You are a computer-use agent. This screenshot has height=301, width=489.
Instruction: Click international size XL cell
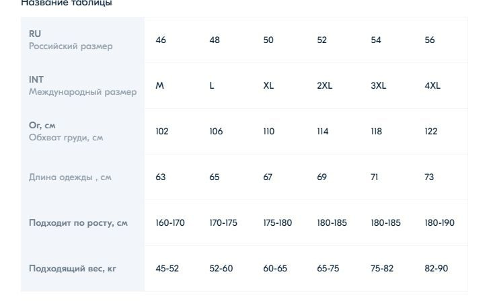268,86
